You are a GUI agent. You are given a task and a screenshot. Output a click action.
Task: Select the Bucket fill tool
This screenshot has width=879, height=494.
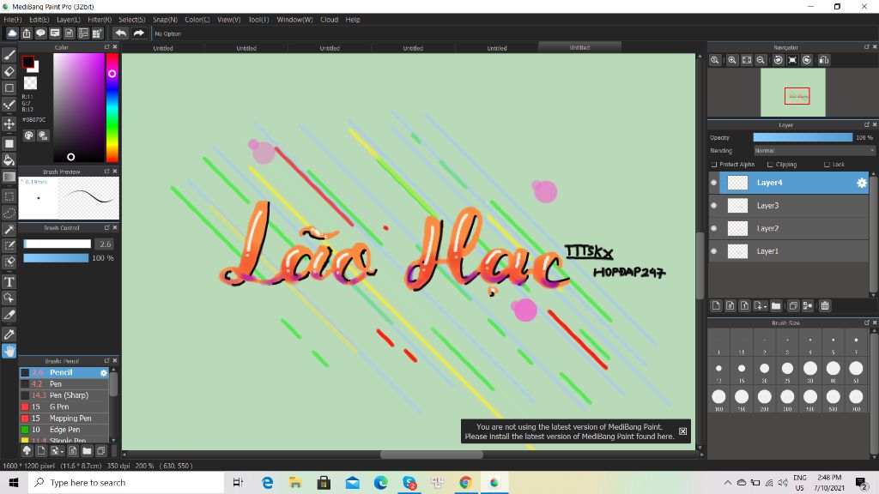pyautogui.click(x=9, y=160)
